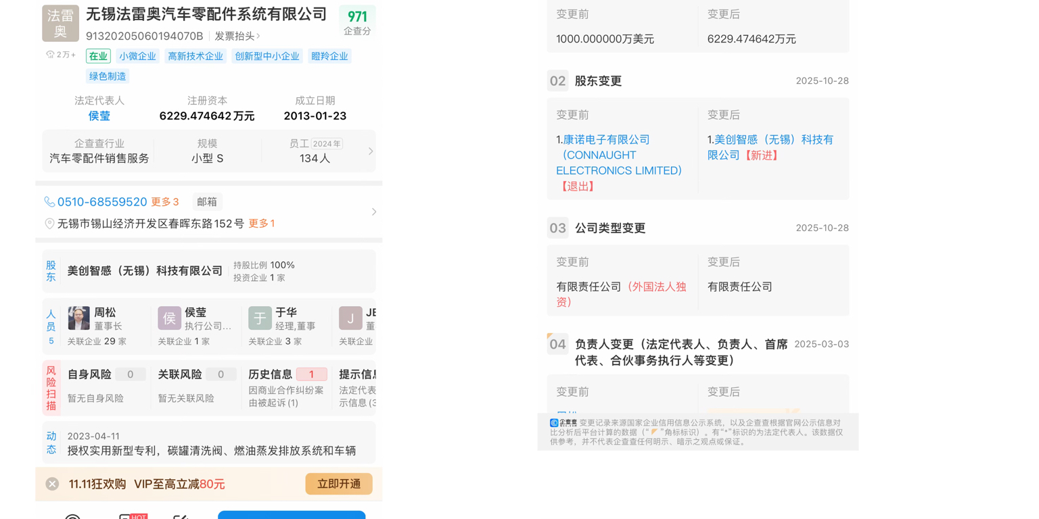The width and height of the screenshot is (1039, 519).
Task: Open 康诺电子有限公司 link in 股东变更
Action: point(619,155)
